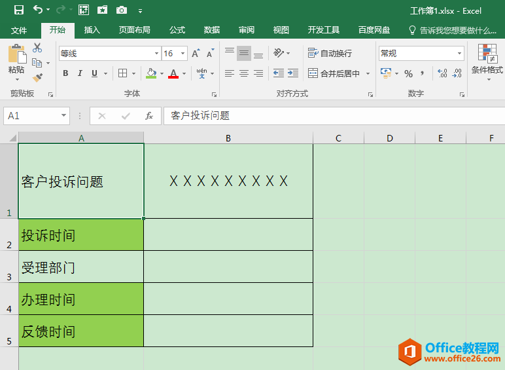
Task: Switch to the 公式 Formulas tab
Action: pyautogui.click(x=177, y=30)
